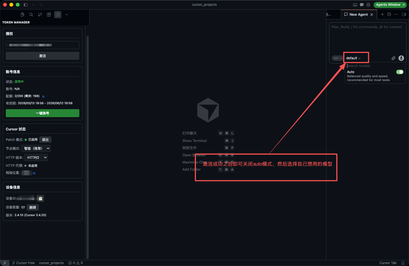
Task: Open the Explorer files icon in sidebar
Action: [22, 15]
